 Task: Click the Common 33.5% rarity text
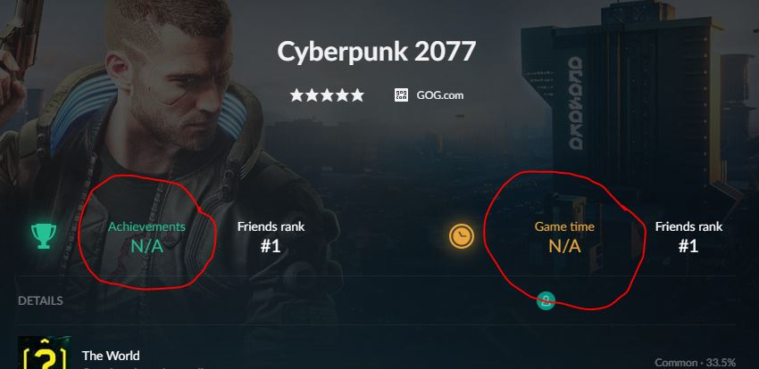(695, 362)
